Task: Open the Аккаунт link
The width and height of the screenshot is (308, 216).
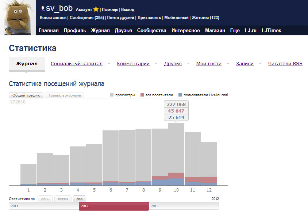Action: coord(84,9)
